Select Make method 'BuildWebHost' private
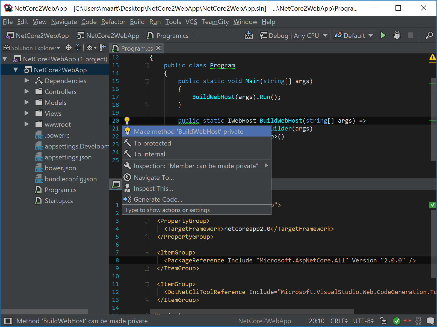The image size is (437, 327). [x=196, y=131]
